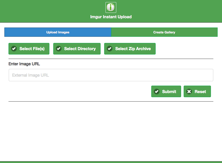Click the Imgur Instant Upload title text
The image size is (222, 163).
(111, 17)
